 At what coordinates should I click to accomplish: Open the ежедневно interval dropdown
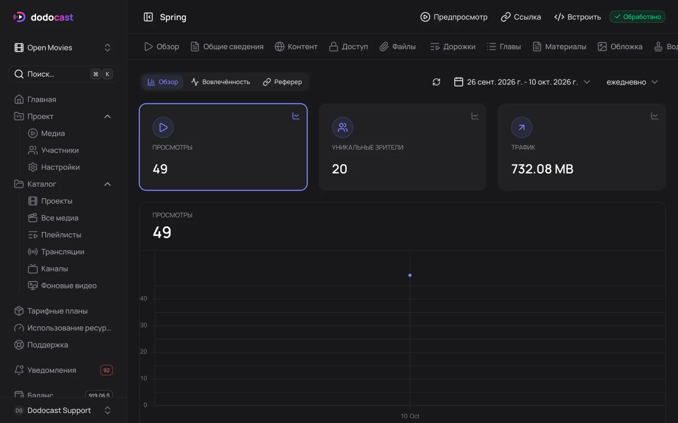632,82
